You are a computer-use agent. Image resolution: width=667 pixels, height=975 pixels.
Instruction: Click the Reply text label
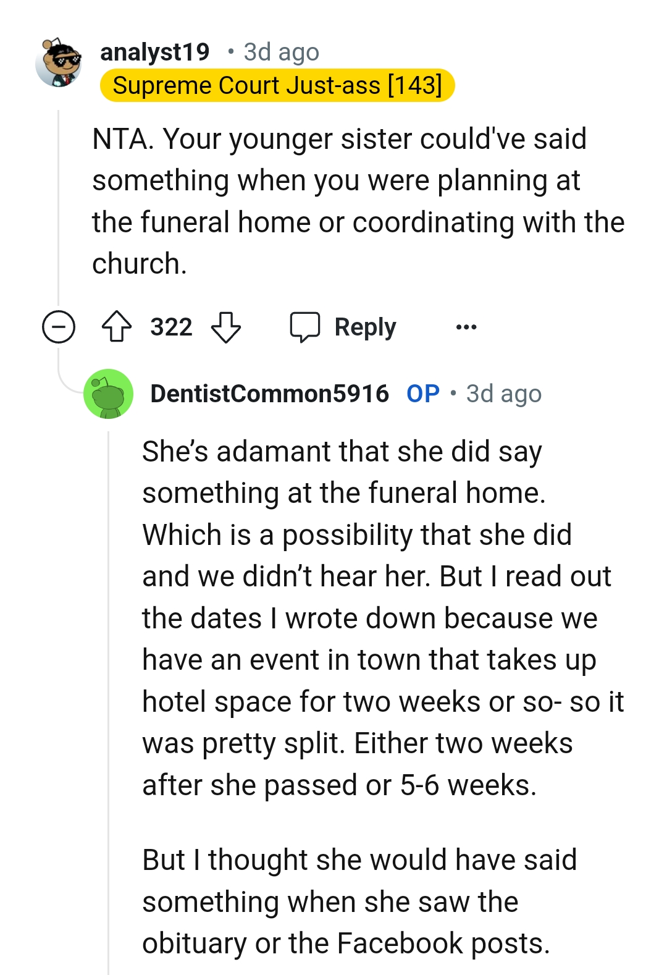[365, 327]
